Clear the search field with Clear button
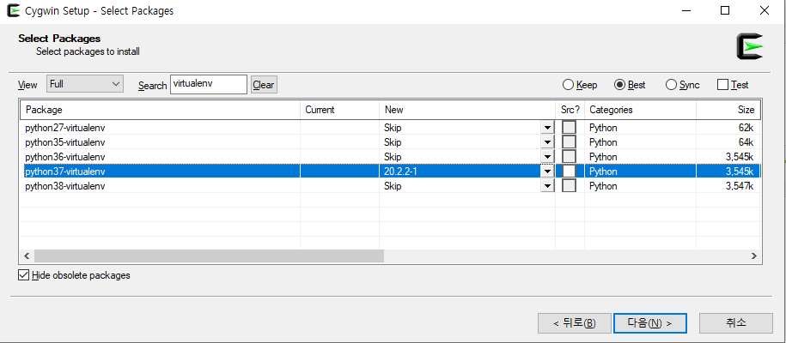Image resolution: width=786 pixels, height=343 pixels. [x=264, y=85]
